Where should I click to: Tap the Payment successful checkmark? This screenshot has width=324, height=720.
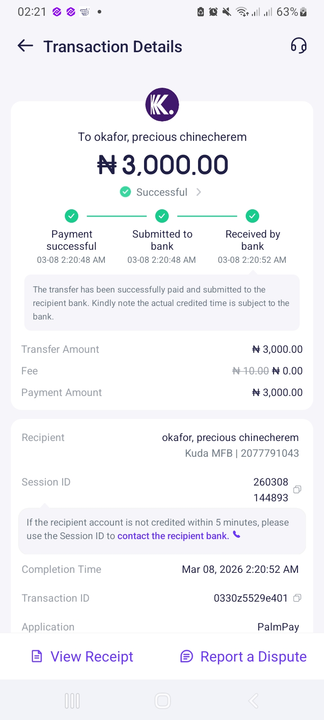(x=72, y=216)
